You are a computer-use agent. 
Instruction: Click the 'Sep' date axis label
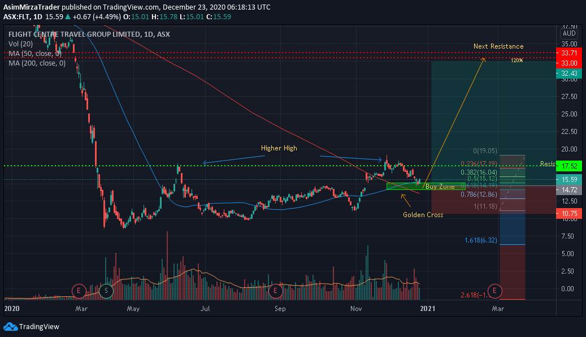(x=280, y=309)
